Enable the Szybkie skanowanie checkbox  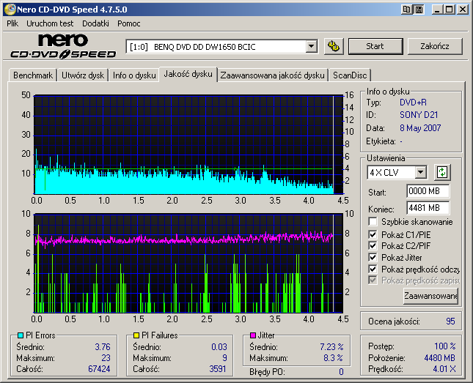(373, 222)
